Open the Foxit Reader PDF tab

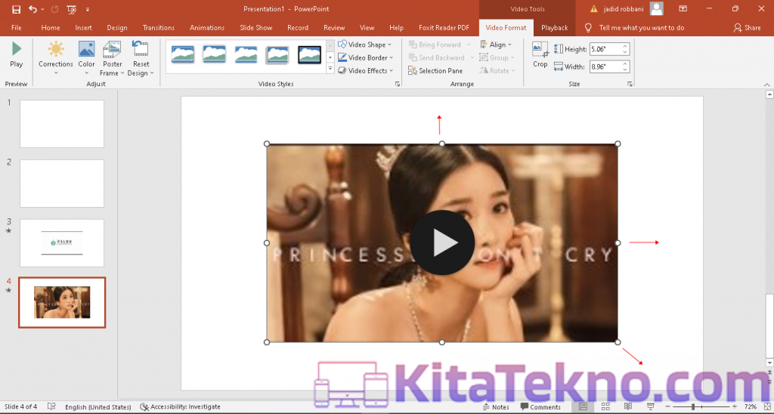click(444, 28)
